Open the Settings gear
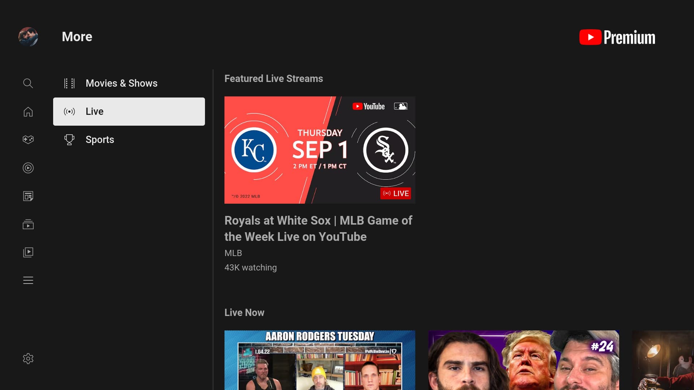 (28, 358)
